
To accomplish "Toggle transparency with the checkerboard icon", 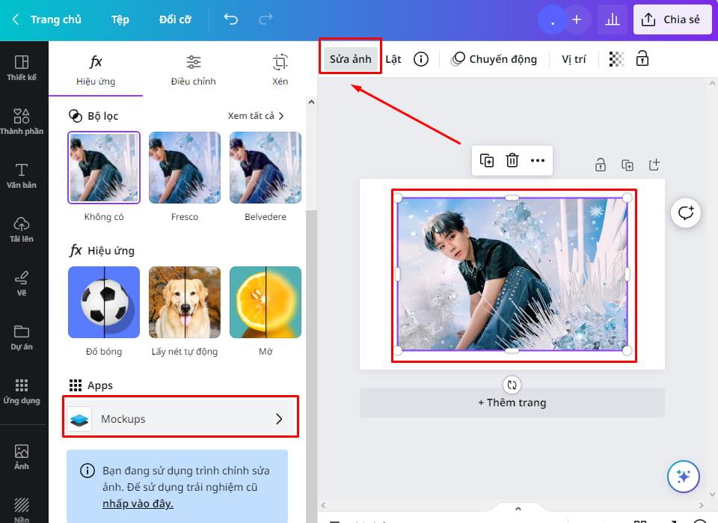I will tap(616, 58).
